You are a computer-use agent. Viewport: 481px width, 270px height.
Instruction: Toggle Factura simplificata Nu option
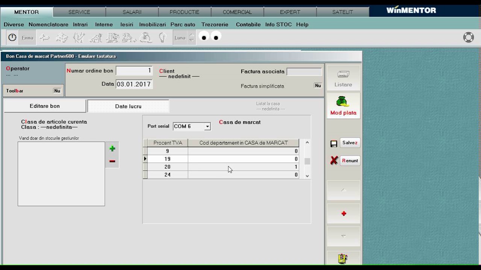coord(318,85)
